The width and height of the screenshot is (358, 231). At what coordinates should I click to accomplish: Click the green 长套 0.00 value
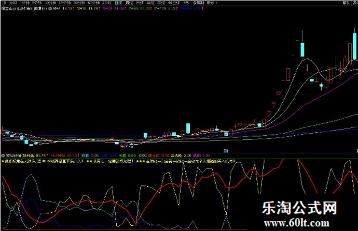(127, 156)
